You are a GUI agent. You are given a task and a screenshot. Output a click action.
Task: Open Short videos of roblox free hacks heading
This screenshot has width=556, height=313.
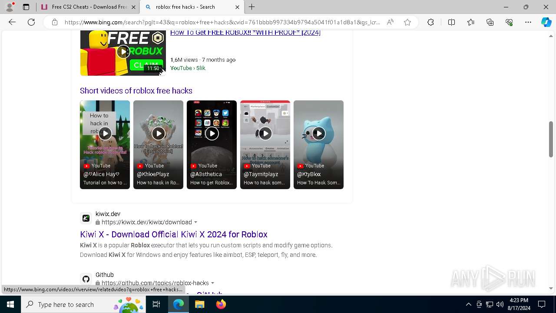[x=136, y=90]
